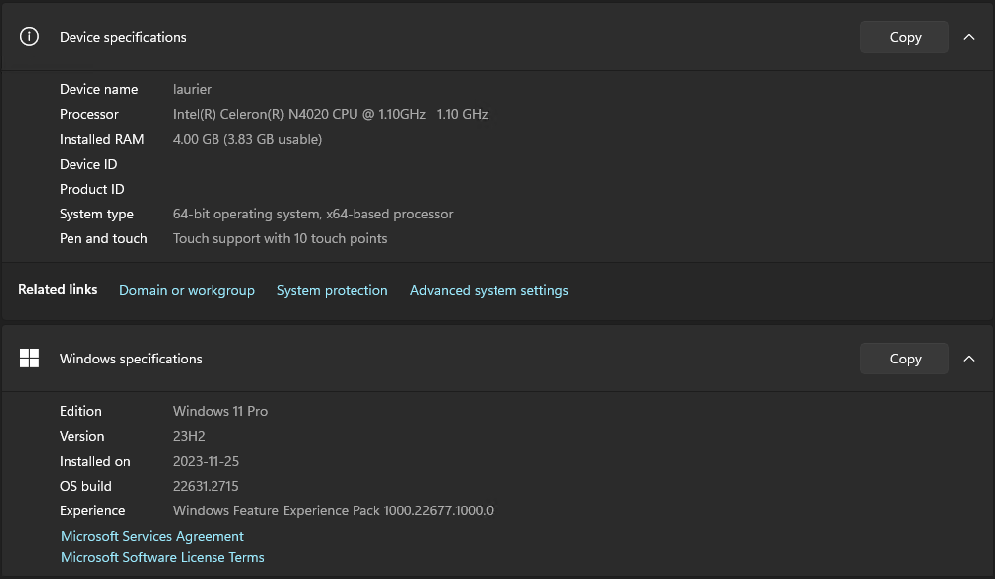Viewport: 995px width, 579px height.
Task: Click the 'Pen and touch' label
Action: 103,238
